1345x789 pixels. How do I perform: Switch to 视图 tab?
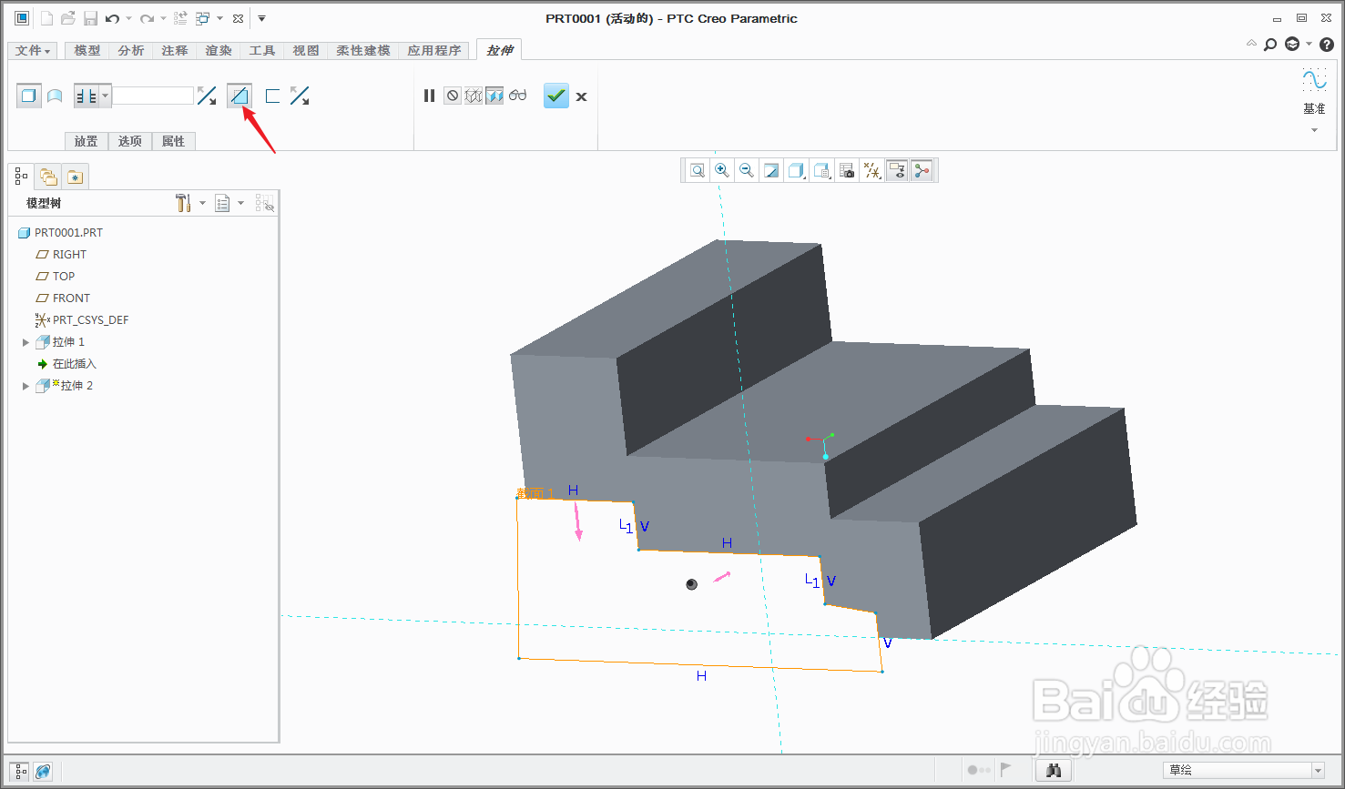(x=306, y=50)
